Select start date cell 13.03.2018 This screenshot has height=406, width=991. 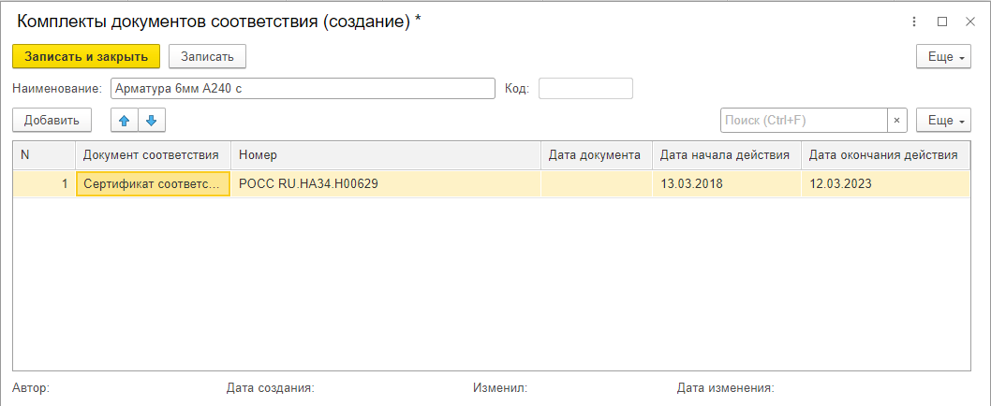coord(725,184)
